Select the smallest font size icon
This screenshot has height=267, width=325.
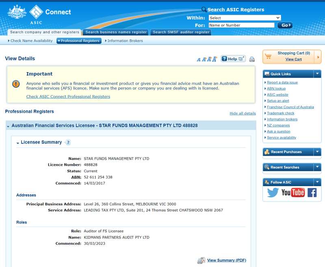click(199, 60)
